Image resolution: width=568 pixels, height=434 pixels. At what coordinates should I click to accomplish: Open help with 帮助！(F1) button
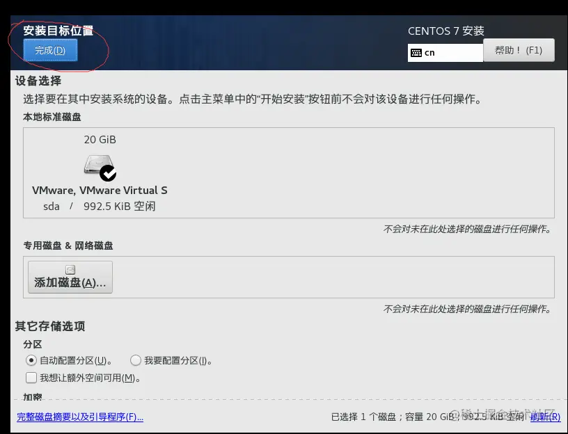(x=519, y=50)
